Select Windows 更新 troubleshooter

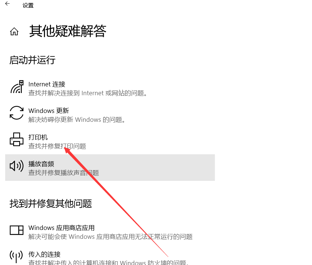point(110,114)
